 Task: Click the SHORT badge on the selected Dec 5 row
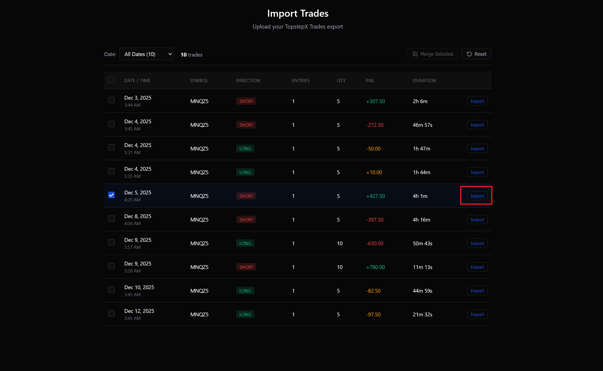[x=246, y=196]
